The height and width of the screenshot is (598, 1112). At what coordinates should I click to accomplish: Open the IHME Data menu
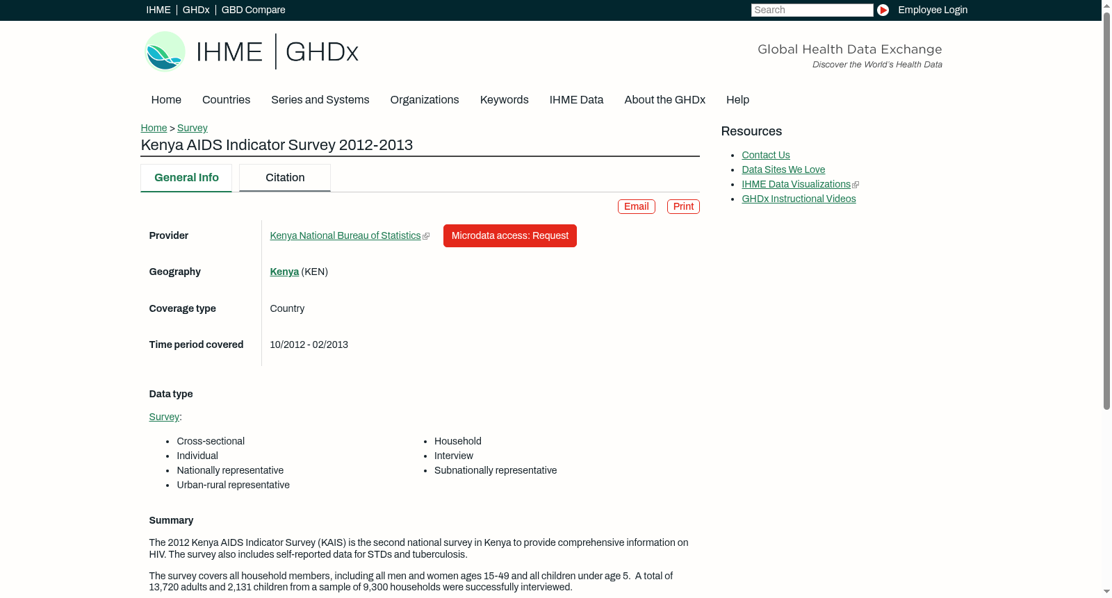click(576, 100)
